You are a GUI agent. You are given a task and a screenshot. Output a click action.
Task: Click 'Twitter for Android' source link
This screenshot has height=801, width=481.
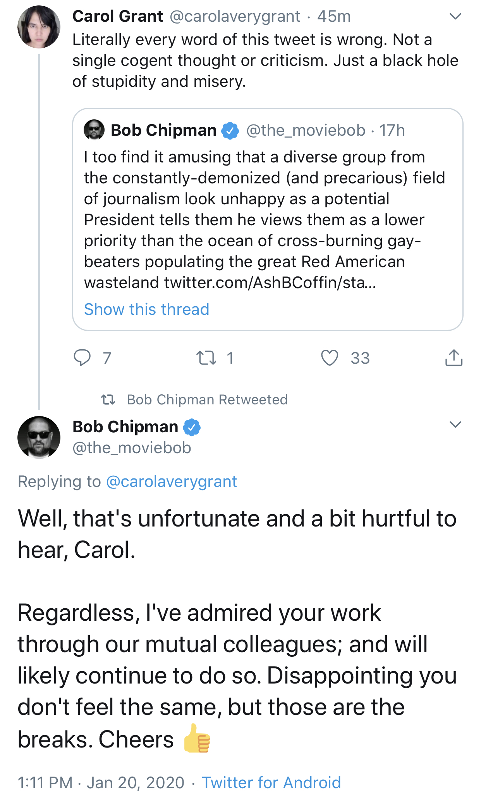pyautogui.click(x=271, y=782)
